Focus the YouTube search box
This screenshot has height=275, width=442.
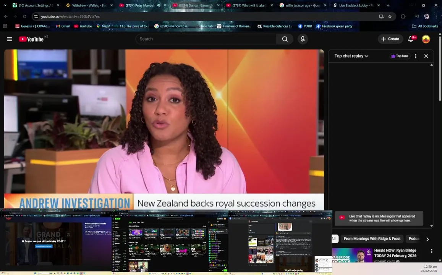(206, 39)
